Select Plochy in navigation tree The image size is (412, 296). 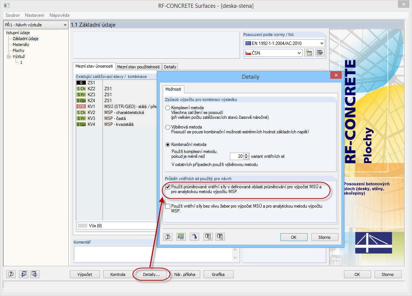click(x=19, y=51)
